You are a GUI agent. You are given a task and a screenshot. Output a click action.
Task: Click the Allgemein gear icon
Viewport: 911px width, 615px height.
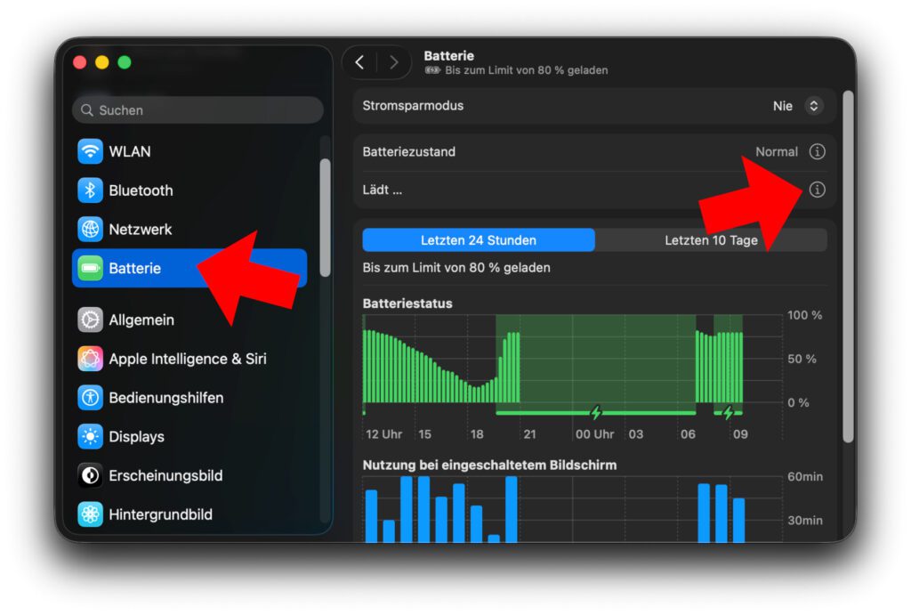90,320
